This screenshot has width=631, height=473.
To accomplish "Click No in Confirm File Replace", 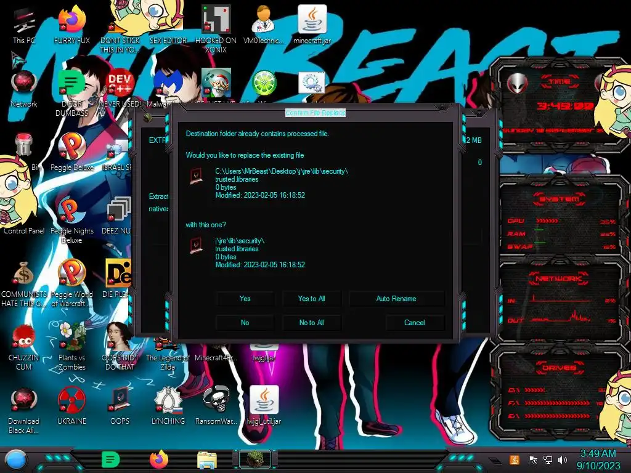I will pyautogui.click(x=245, y=323).
